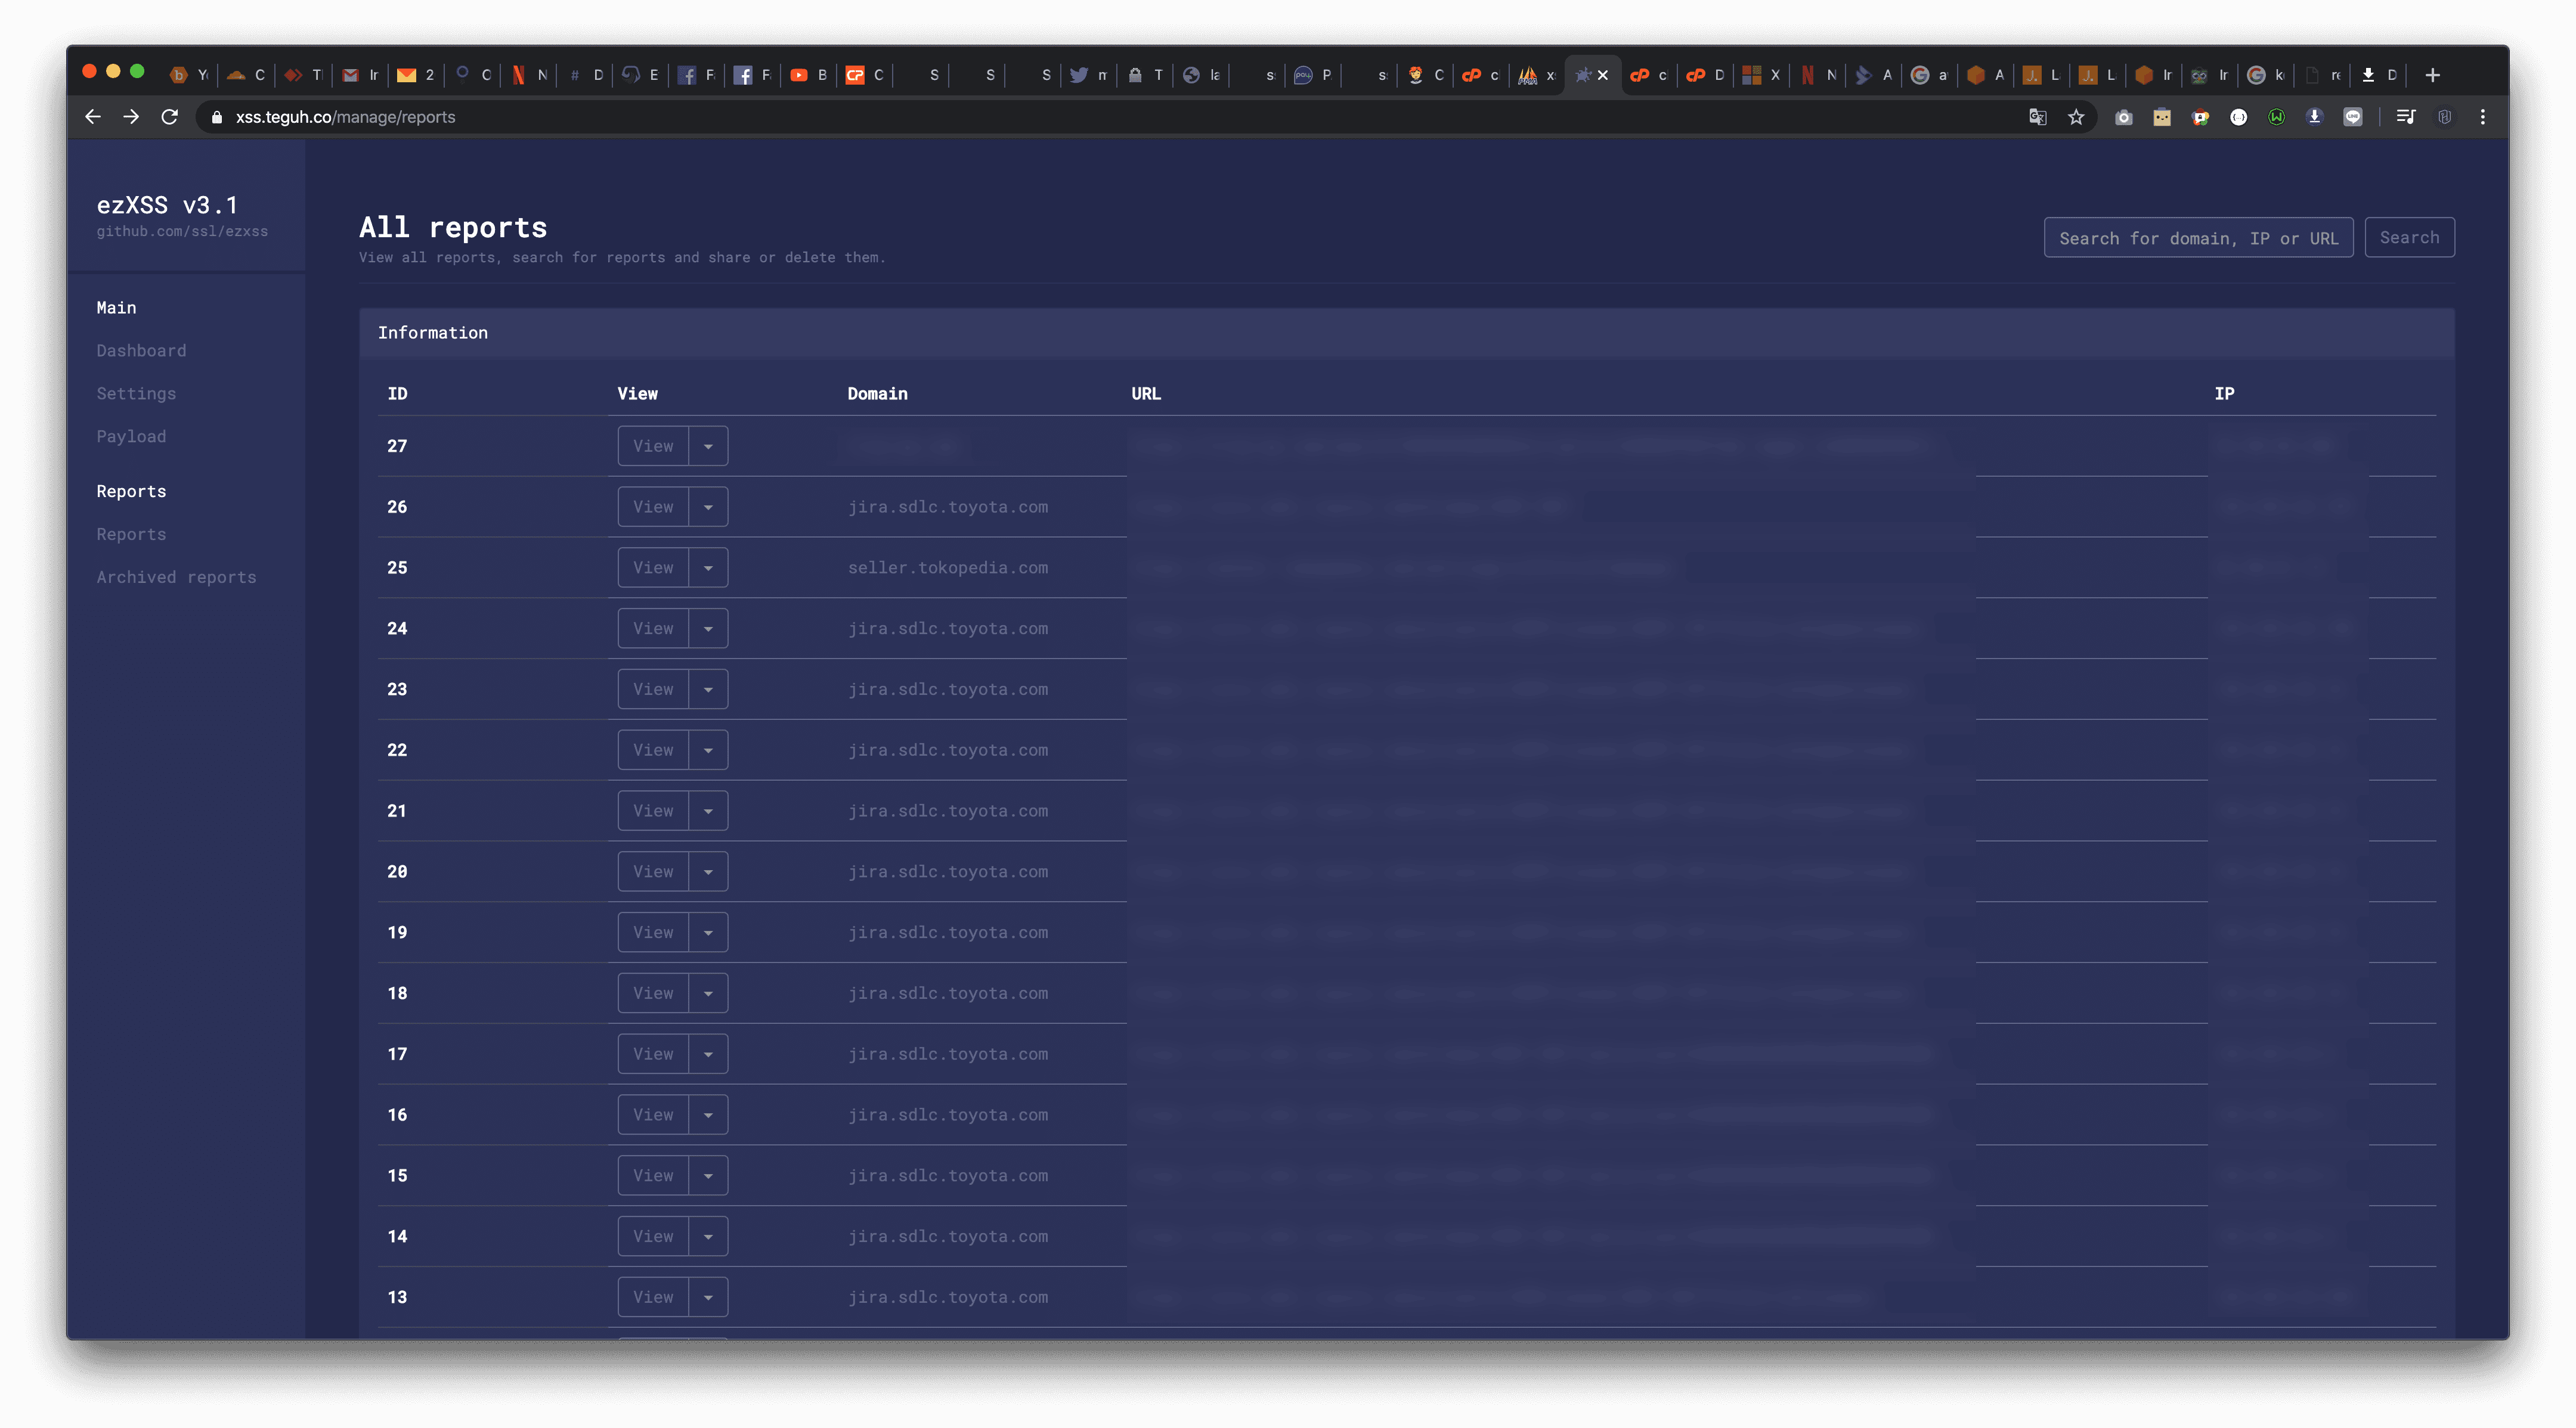Expand the dropdown arrow for report 14

coord(708,1236)
